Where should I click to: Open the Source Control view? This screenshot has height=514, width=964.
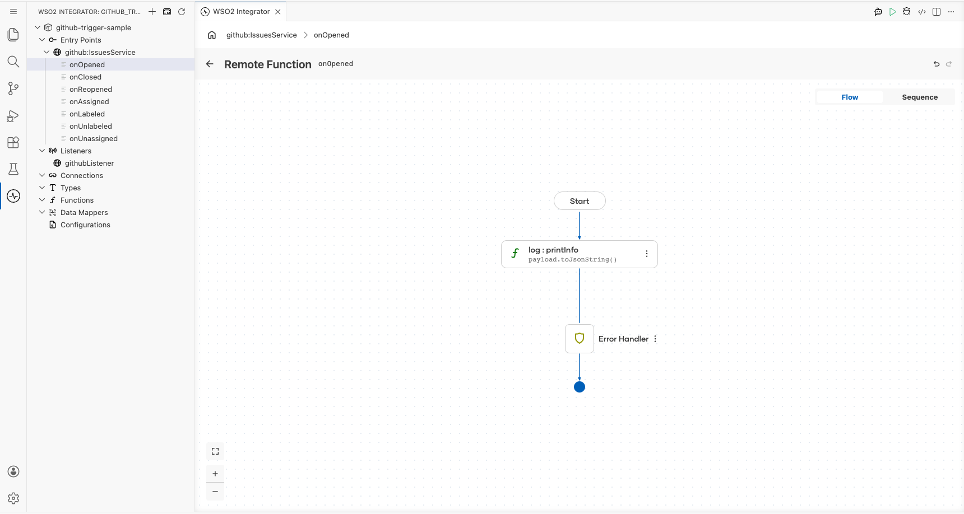pos(13,88)
